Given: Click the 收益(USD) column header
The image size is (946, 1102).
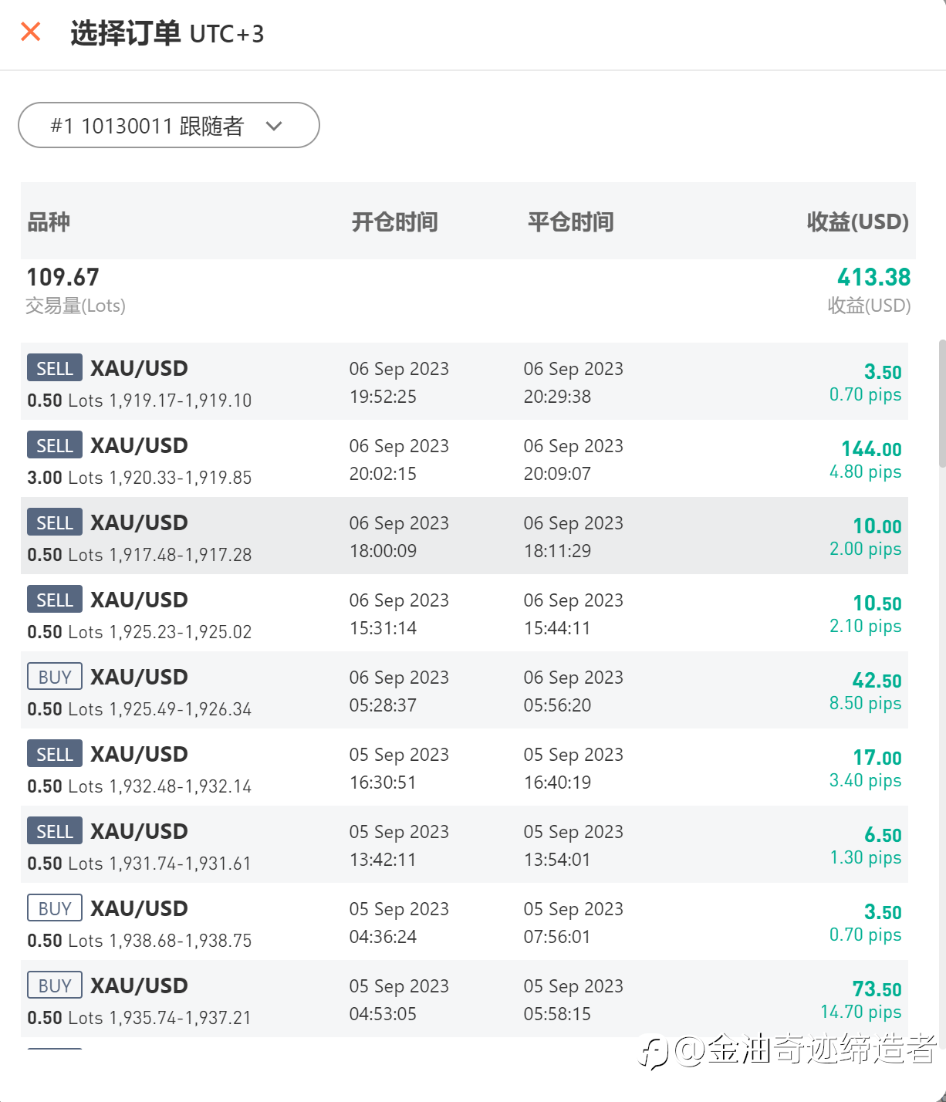Looking at the screenshot, I should coord(857,222).
